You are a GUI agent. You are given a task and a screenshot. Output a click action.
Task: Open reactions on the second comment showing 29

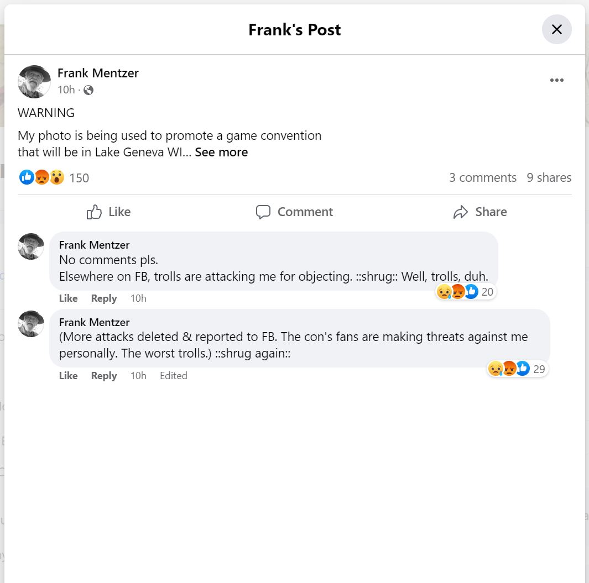click(517, 369)
